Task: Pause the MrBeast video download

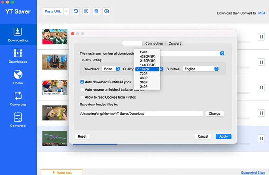Action: click(x=261, y=37)
